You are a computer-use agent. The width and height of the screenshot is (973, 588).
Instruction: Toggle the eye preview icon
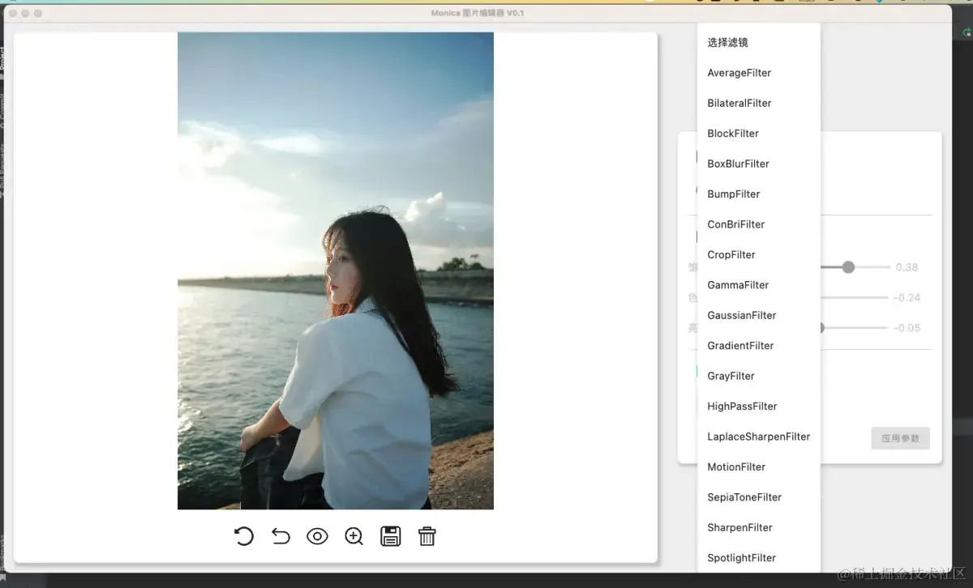click(x=317, y=536)
